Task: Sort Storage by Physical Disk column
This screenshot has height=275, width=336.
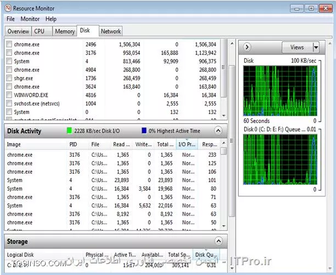Action: 97,255
